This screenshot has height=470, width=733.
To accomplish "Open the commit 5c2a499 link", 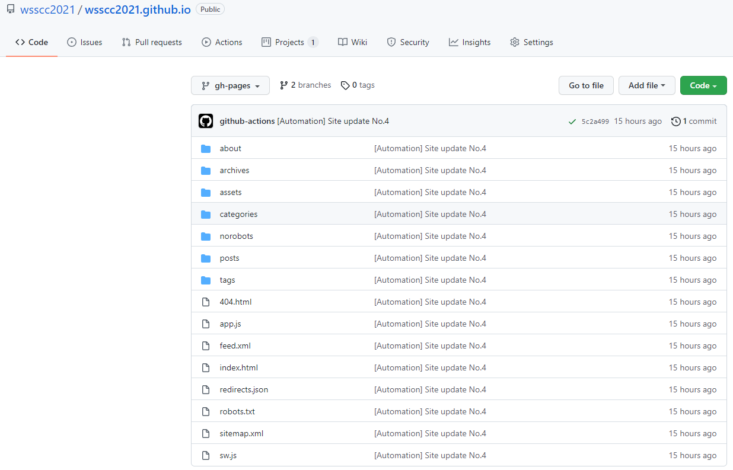I will [x=595, y=121].
